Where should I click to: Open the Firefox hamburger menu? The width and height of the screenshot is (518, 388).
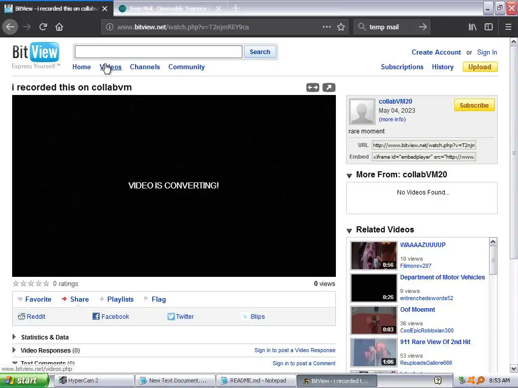click(508, 27)
